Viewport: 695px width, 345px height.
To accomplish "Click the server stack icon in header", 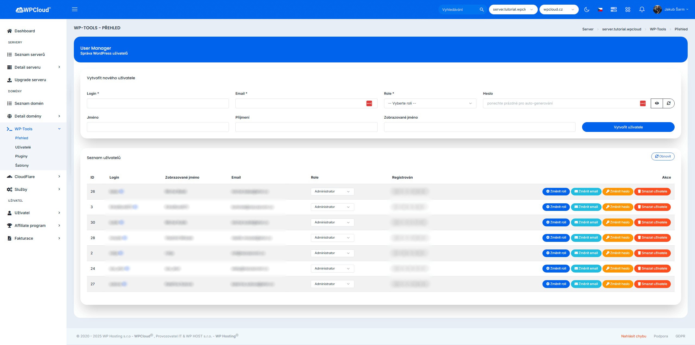I will [x=614, y=10].
